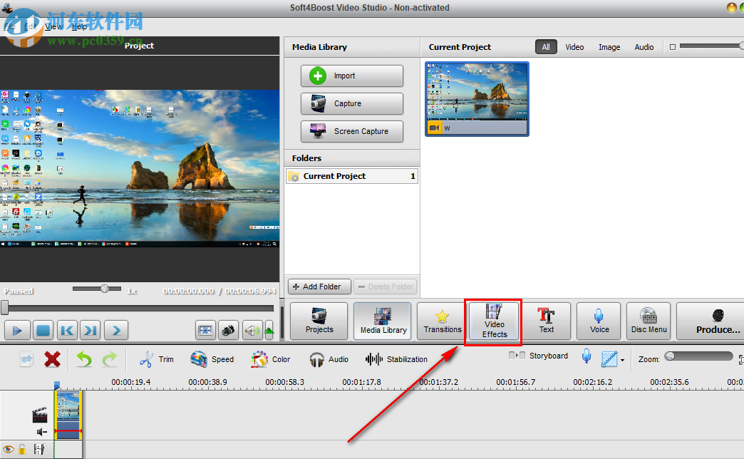
Task: Take a snapshot with camera icon
Action: point(228,331)
